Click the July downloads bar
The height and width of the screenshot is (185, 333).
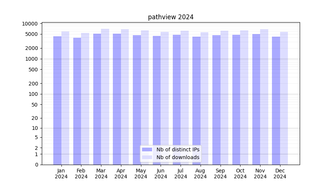[185, 98]
